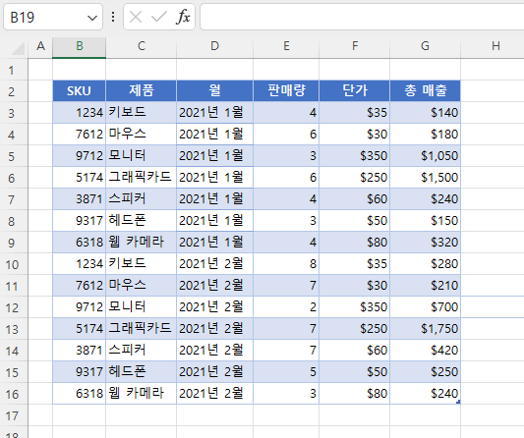524x438 pixels.
Task: Click the table resize handle at G16 corner
Action: coord(458,402)
